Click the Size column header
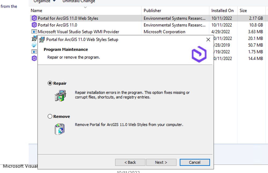The width and height of the screenshot is (268, 173). click(x=243, y=11)
